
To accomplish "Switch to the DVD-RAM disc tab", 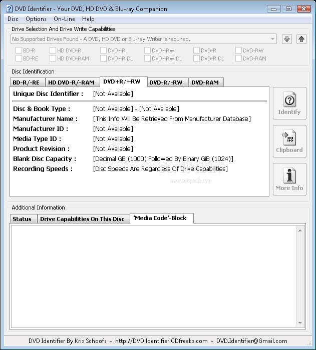I will [x=205, y=82].
